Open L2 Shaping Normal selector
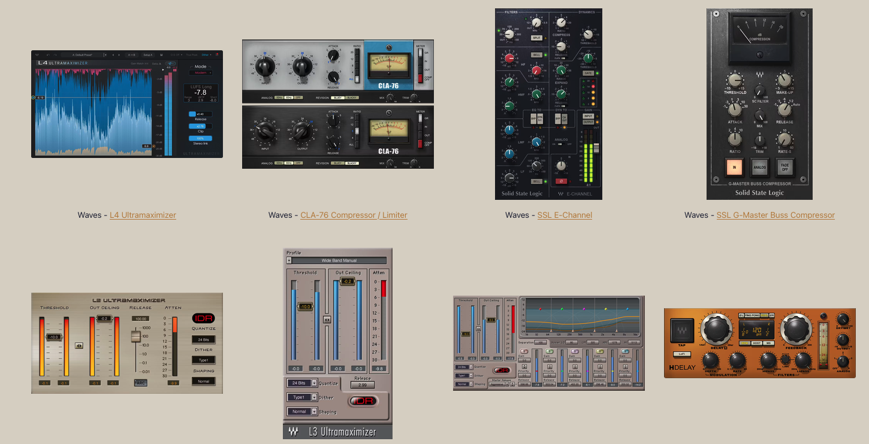869x444 pixels. click(204, 381)
